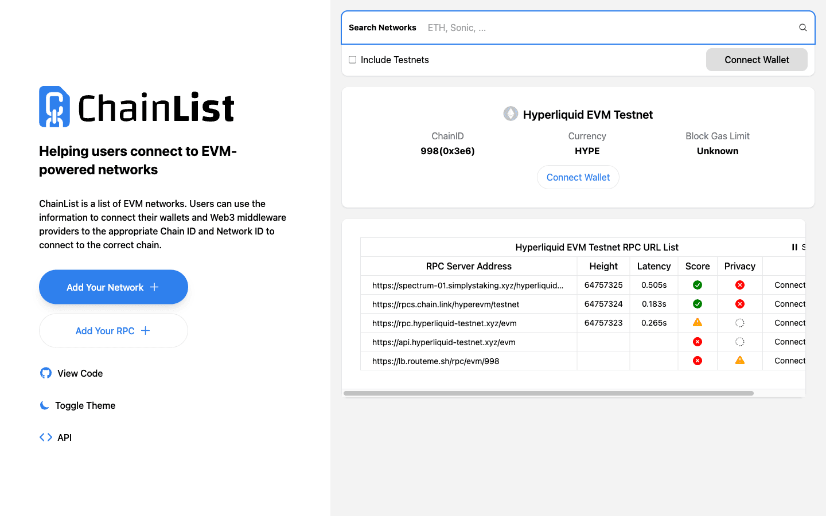Image resolution: width=826 pixels, height=516 pixels.
Task: Click green score icon for rpcs.chain.link row
Action: [698, 304]
